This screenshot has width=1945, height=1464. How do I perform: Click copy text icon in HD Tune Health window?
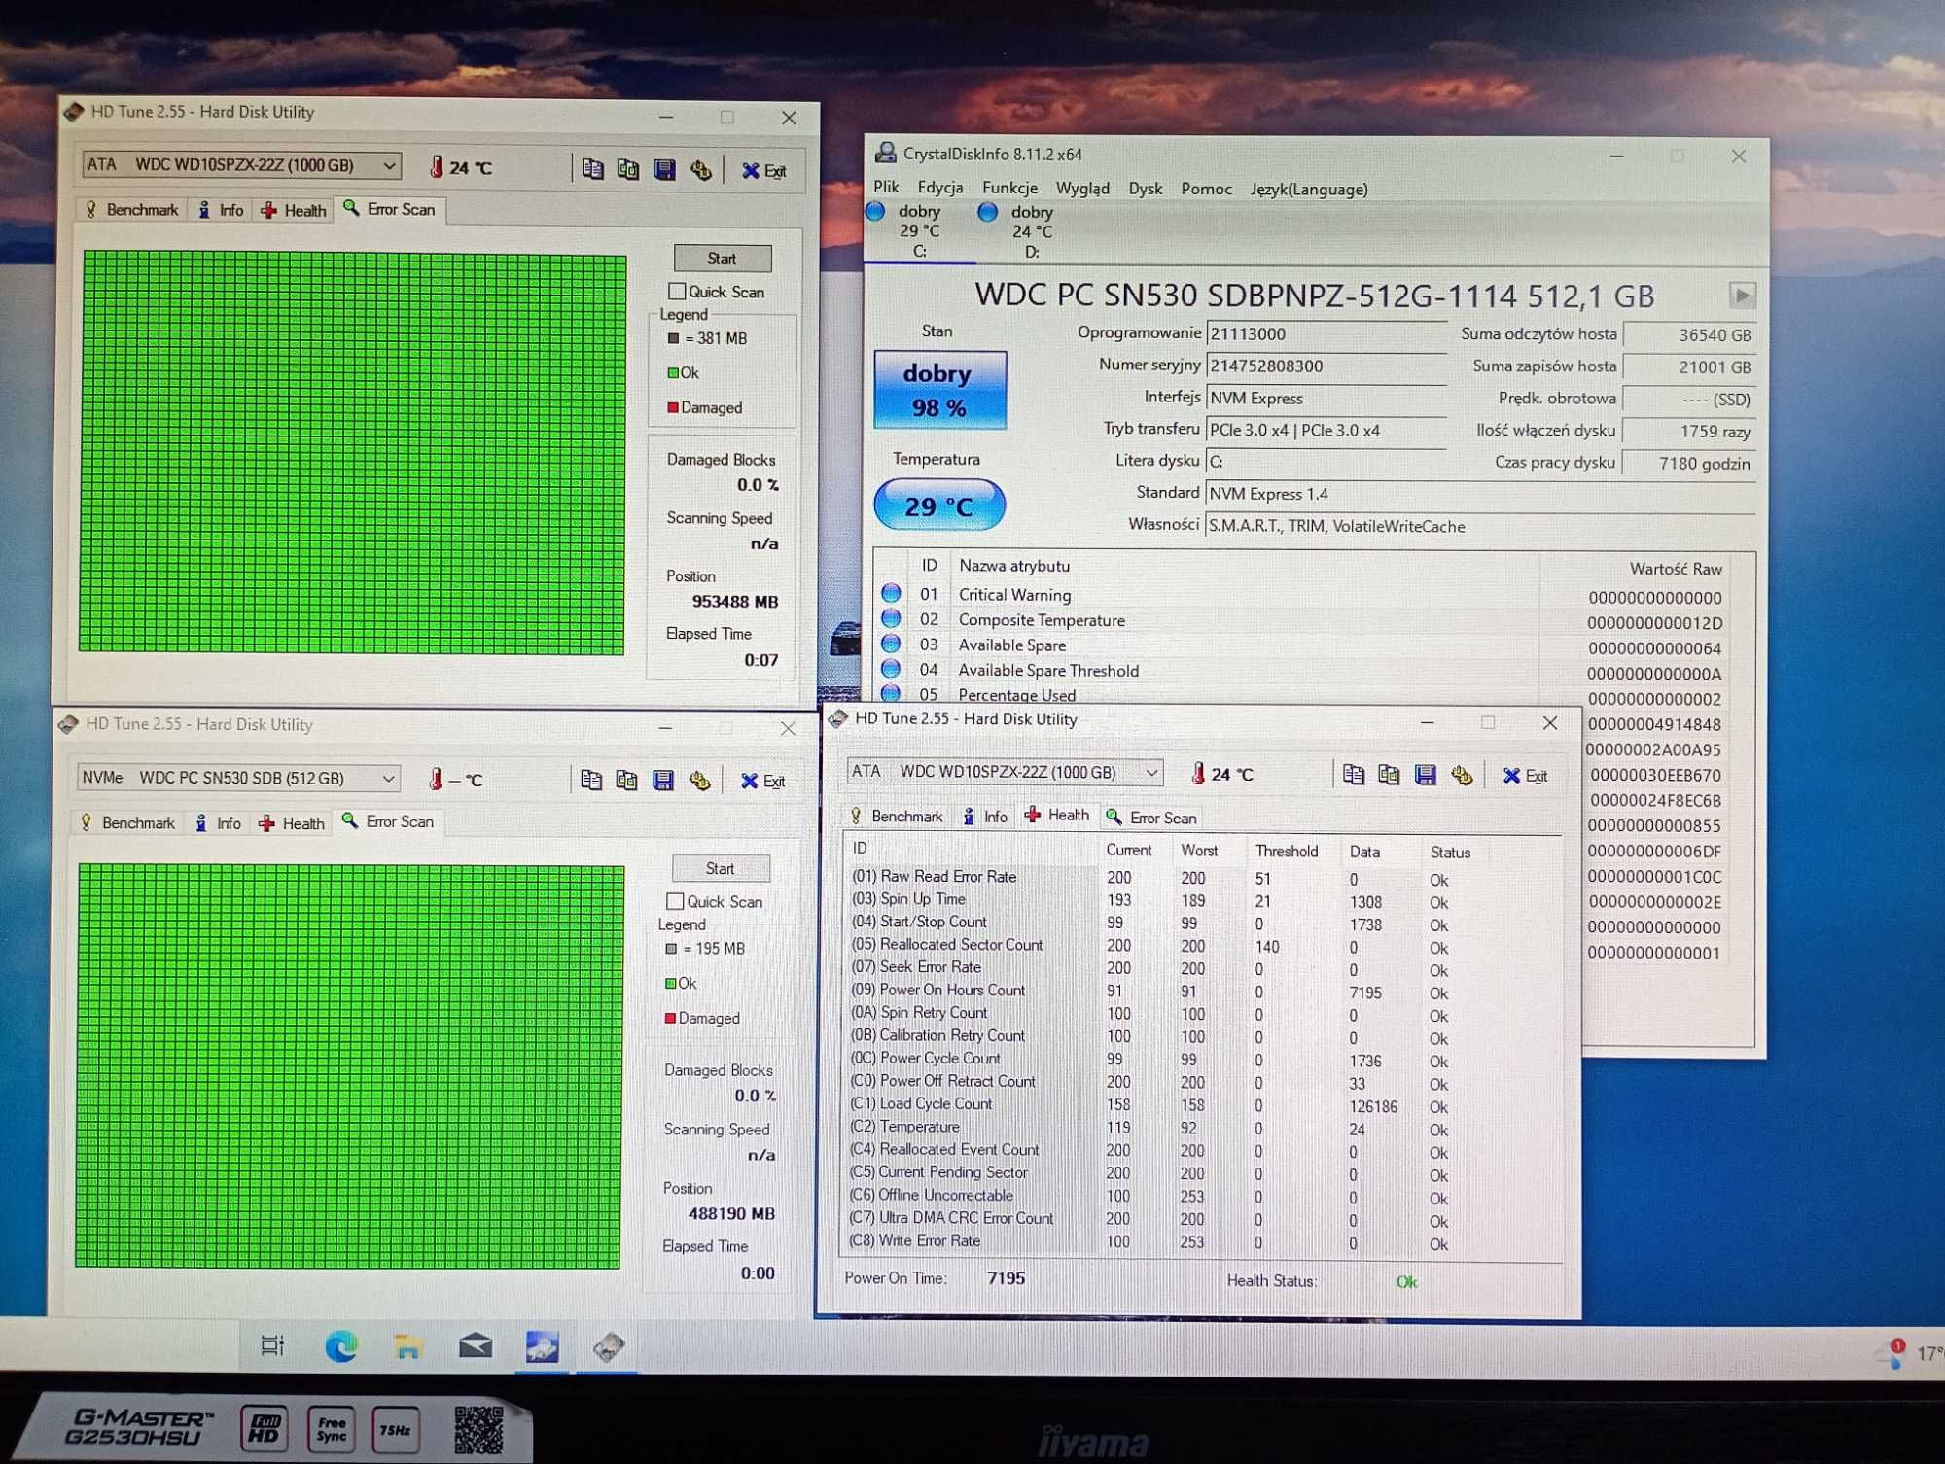pos(1354,774)
